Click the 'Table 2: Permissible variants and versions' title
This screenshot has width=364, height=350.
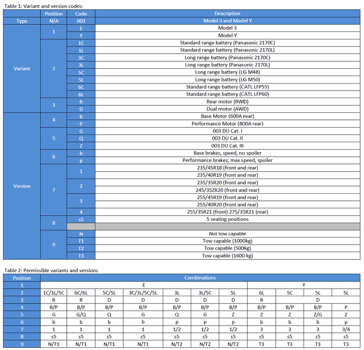(x=51, y=270)
